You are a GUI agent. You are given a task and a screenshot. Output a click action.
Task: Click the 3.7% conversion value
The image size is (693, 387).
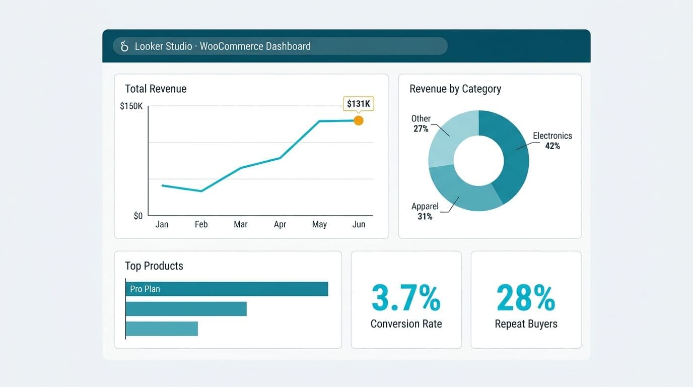click(x=406, y=298)
